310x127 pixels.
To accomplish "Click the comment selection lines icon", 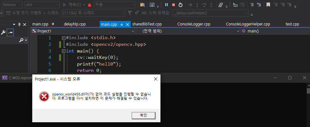I will (x=259, y=5).
